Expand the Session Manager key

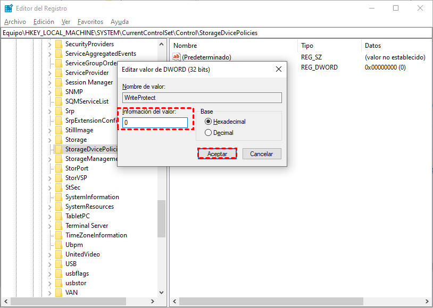[49, 83]
